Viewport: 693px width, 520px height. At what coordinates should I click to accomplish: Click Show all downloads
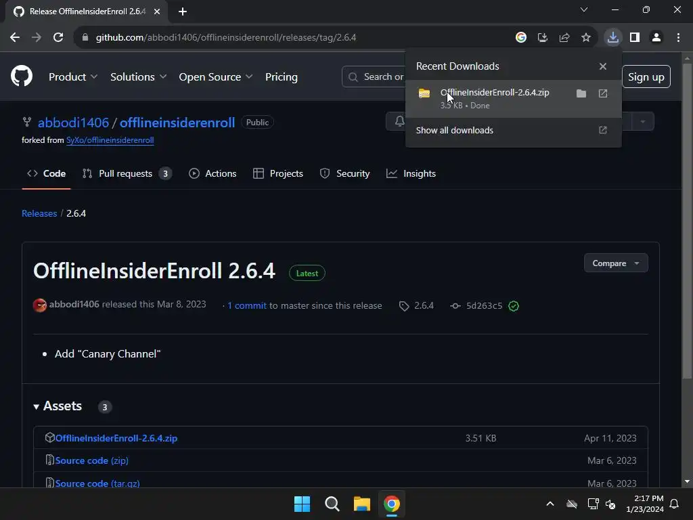click(x=513, y=131)
